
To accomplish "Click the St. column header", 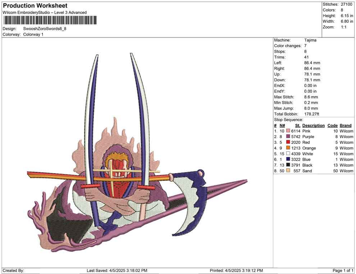I will tap(297, 125).
